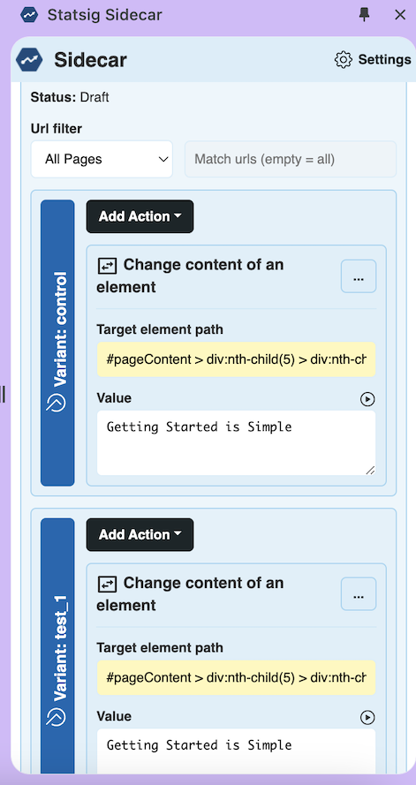Open the more options button for control action
Screen dimensions: 416x785
click(x=359, y=276)
